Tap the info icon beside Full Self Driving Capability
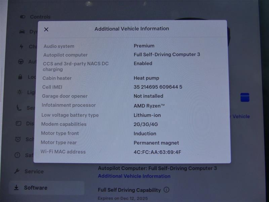This screenshot has height=202, width=269. coord(166,190)
